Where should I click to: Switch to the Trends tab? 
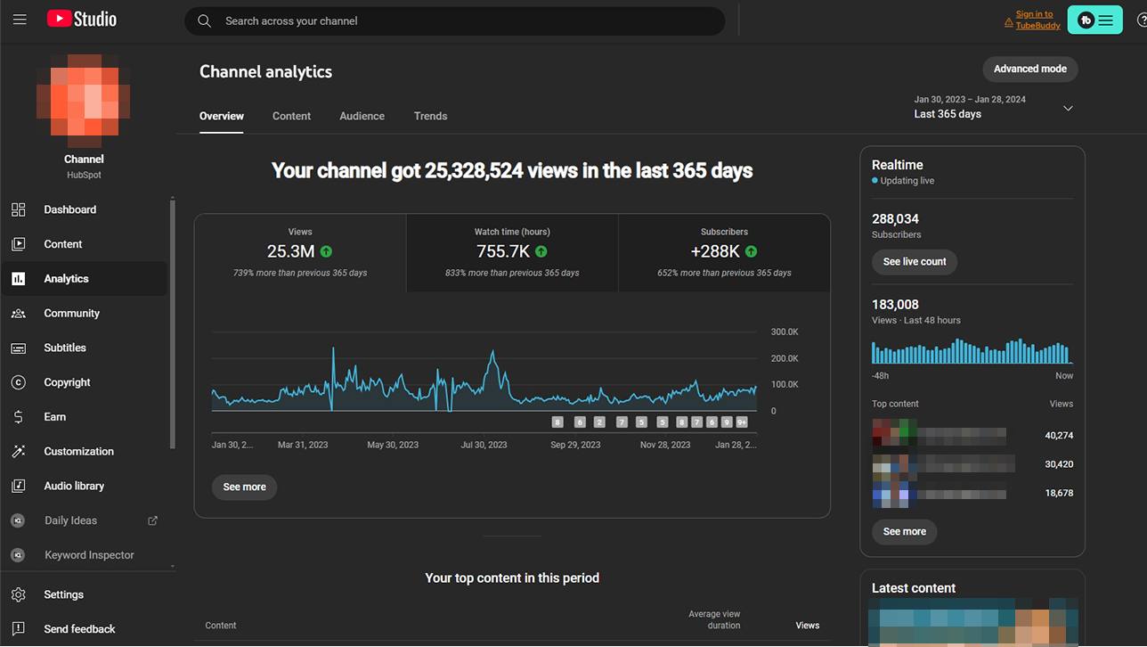point(430,116)
